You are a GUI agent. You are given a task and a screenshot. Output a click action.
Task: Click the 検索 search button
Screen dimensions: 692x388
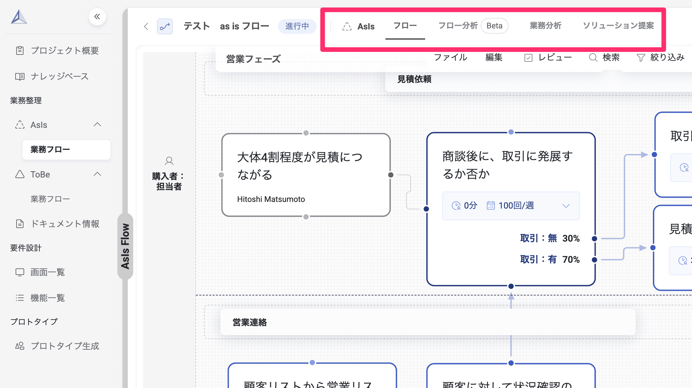click(604, 58)
